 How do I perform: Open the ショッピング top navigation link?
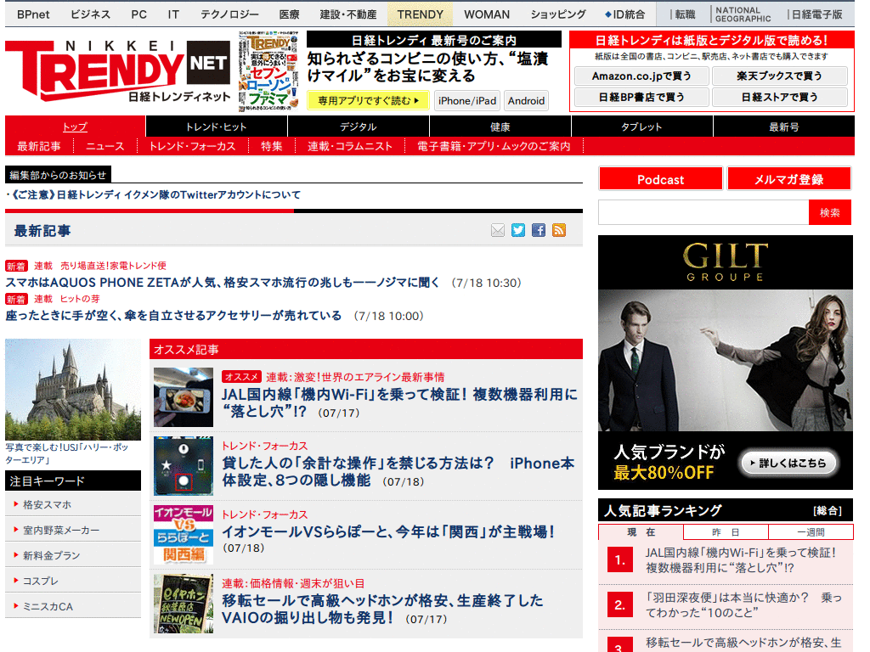point(558,14)
